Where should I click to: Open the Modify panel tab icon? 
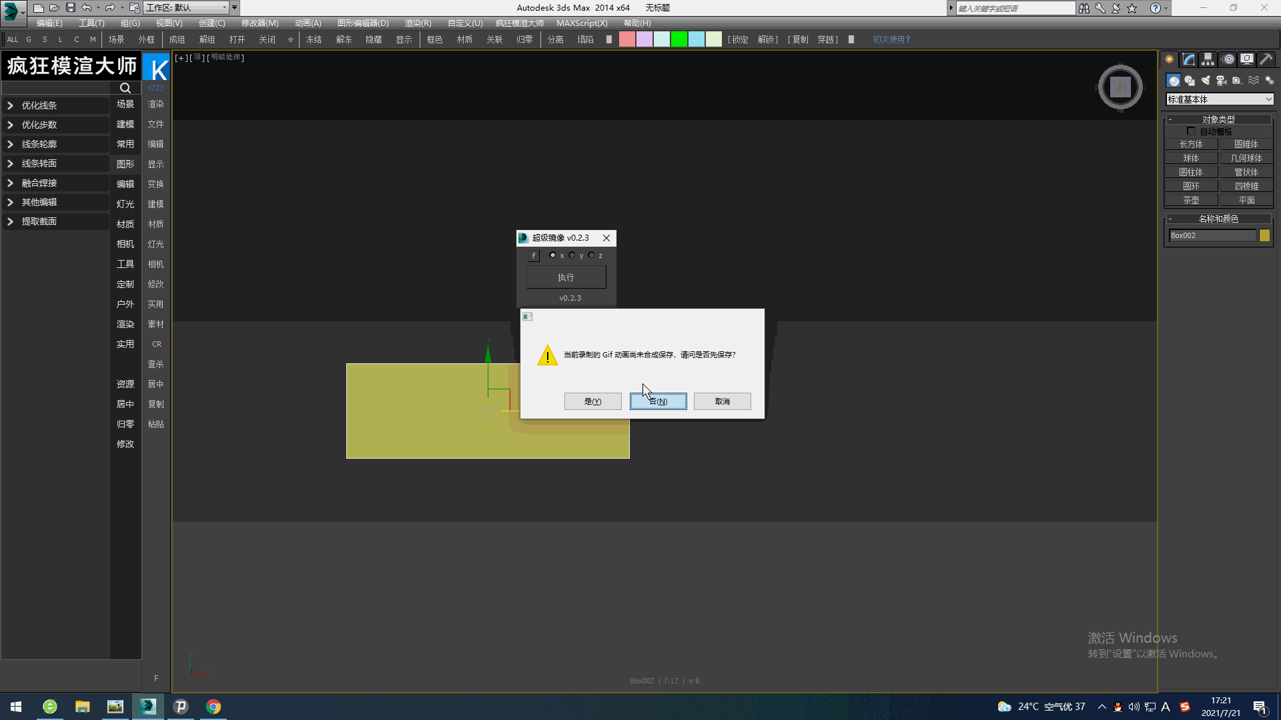[1189, 60]
